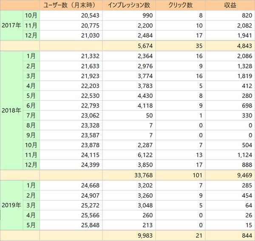Screen dimensions: 255x241
Task: Select the impressions cell showing 6,122
Action: tap(129, 154)
